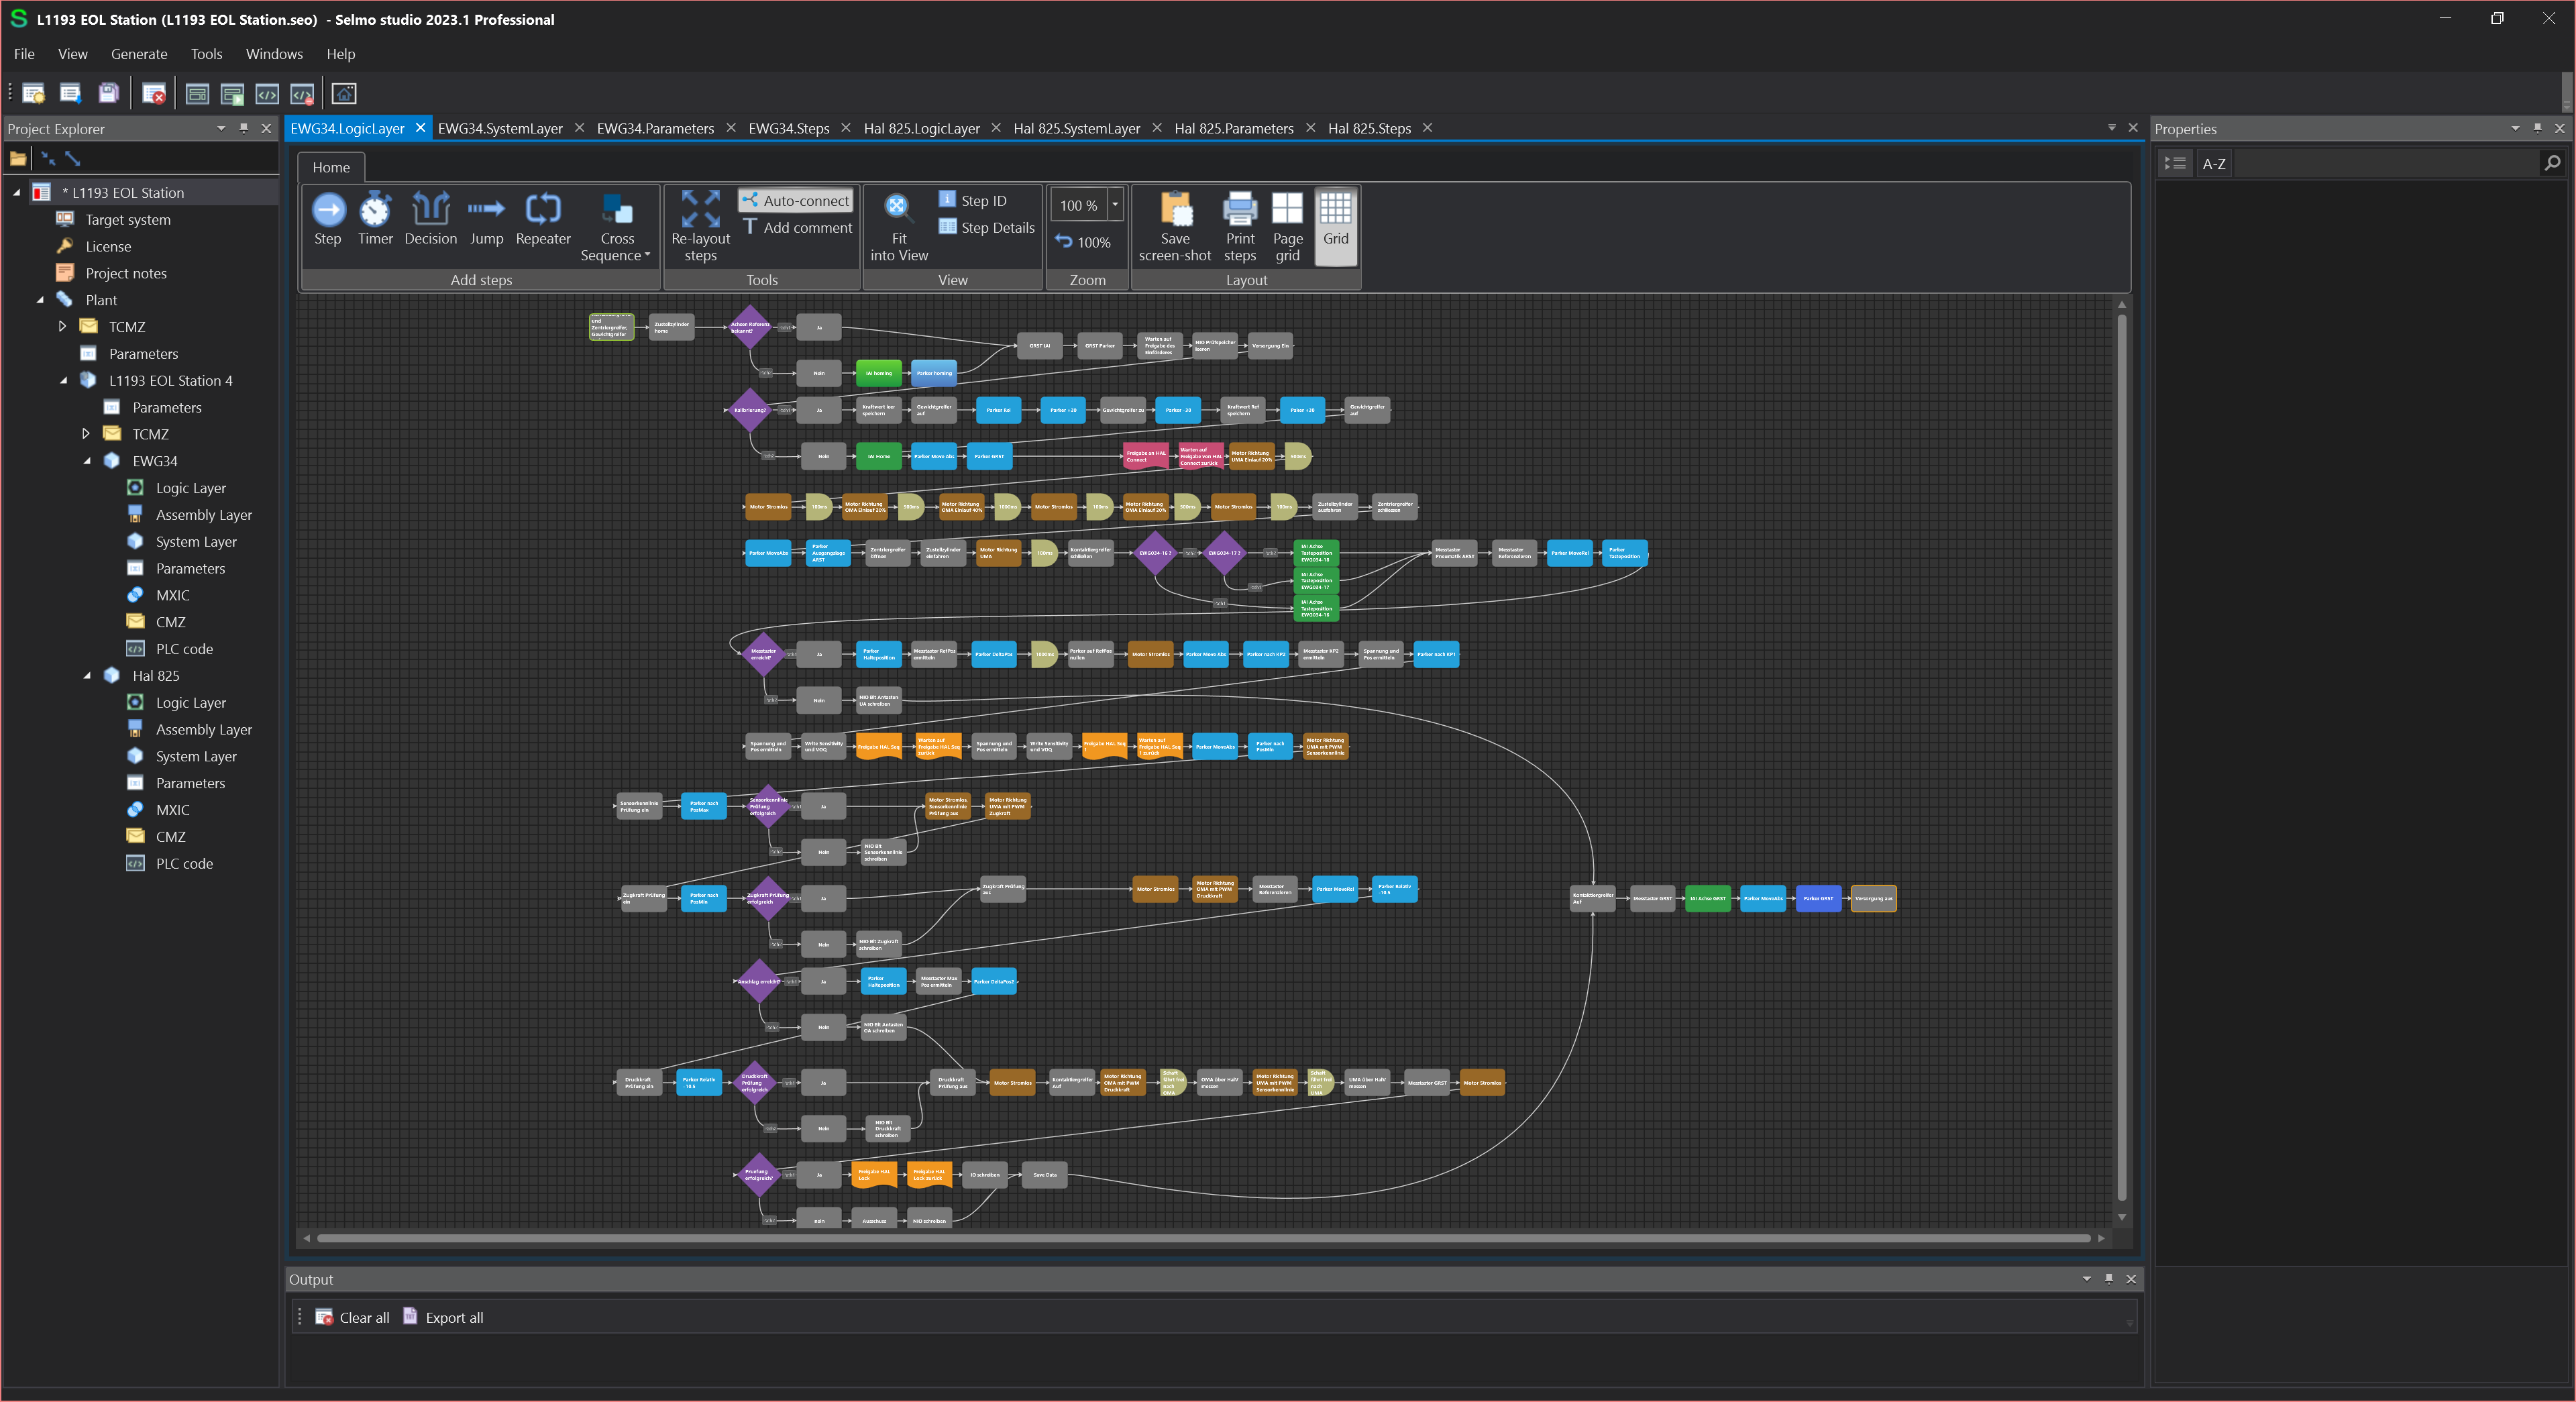Screen dimensions: 2576x1402
Task: Close EWG34.LogicLayer tab
Action: 420,127
